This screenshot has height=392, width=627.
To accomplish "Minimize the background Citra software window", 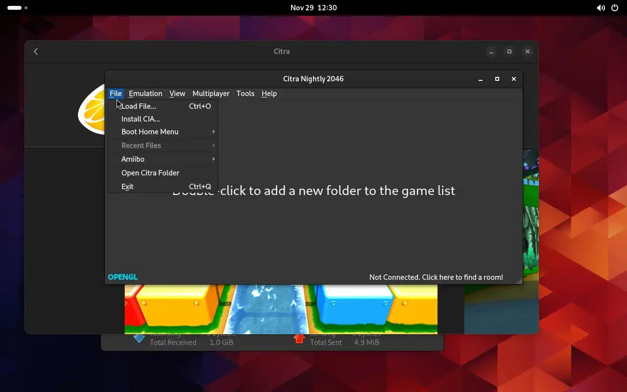I will click(x=491, y=51).
